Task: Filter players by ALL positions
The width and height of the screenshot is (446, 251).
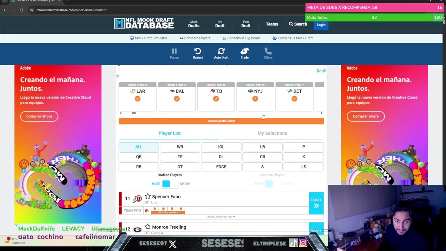Action: 139,147
